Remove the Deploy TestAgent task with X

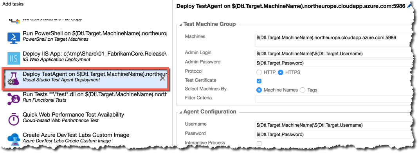click(162, 78)
